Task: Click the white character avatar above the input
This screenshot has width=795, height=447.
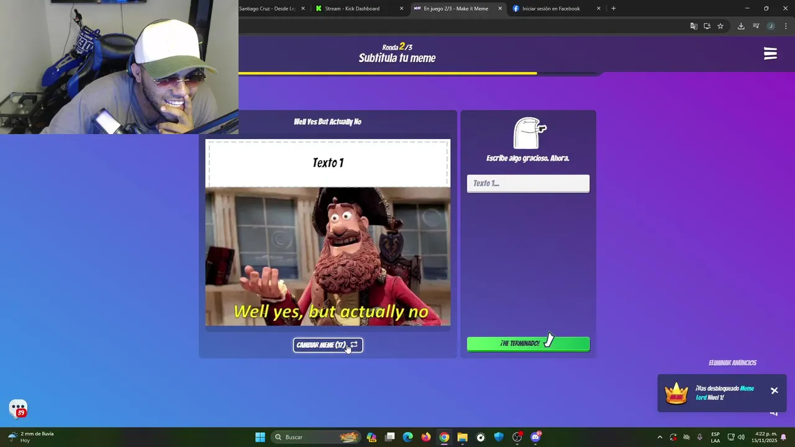Action: click(x=529, y=133)
